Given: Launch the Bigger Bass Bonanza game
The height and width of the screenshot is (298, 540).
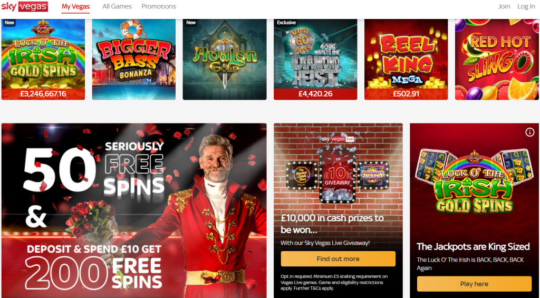Looking at the screenshot, I should point(133,59).
